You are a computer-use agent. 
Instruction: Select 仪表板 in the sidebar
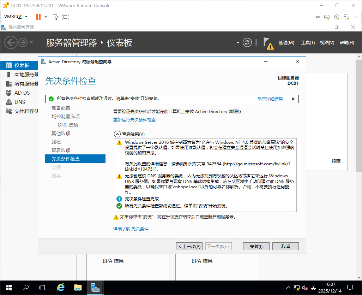(19, 65)
